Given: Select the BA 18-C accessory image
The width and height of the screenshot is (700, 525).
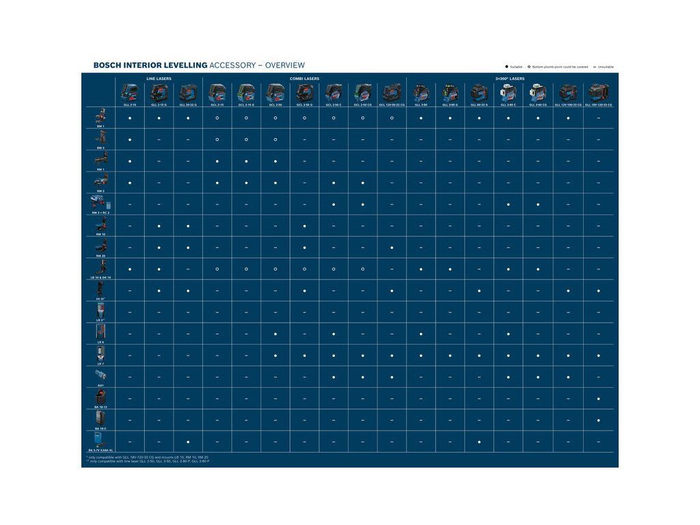Looking at the screenshot, I should [x=100, y=418].
